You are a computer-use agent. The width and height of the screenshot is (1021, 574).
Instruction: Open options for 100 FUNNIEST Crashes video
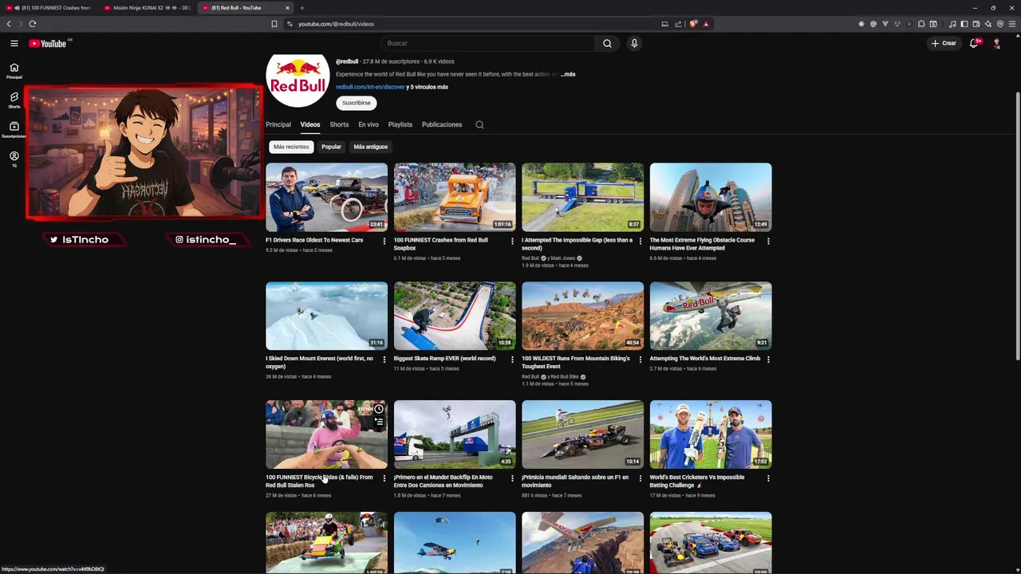512,241
